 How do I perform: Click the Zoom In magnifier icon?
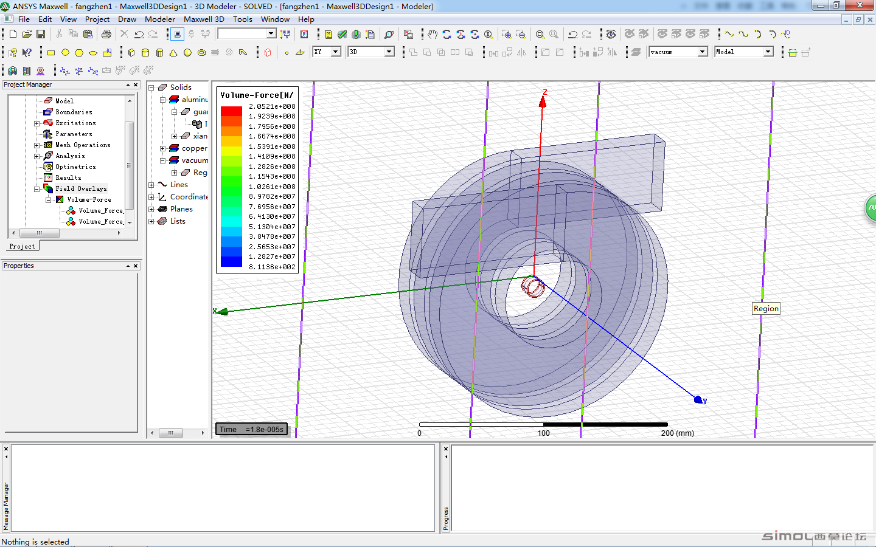(507, 34)
